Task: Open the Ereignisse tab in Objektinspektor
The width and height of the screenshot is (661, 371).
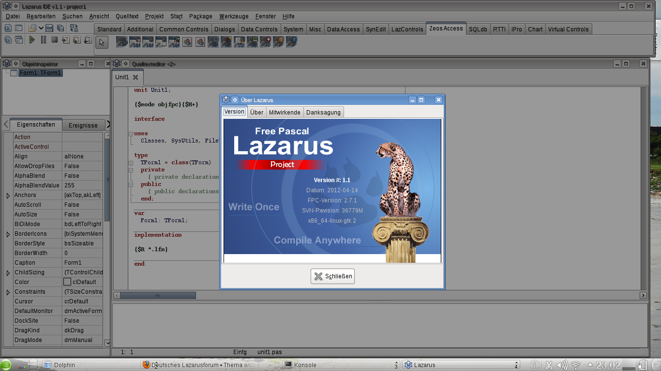Action: click(83, 125)
